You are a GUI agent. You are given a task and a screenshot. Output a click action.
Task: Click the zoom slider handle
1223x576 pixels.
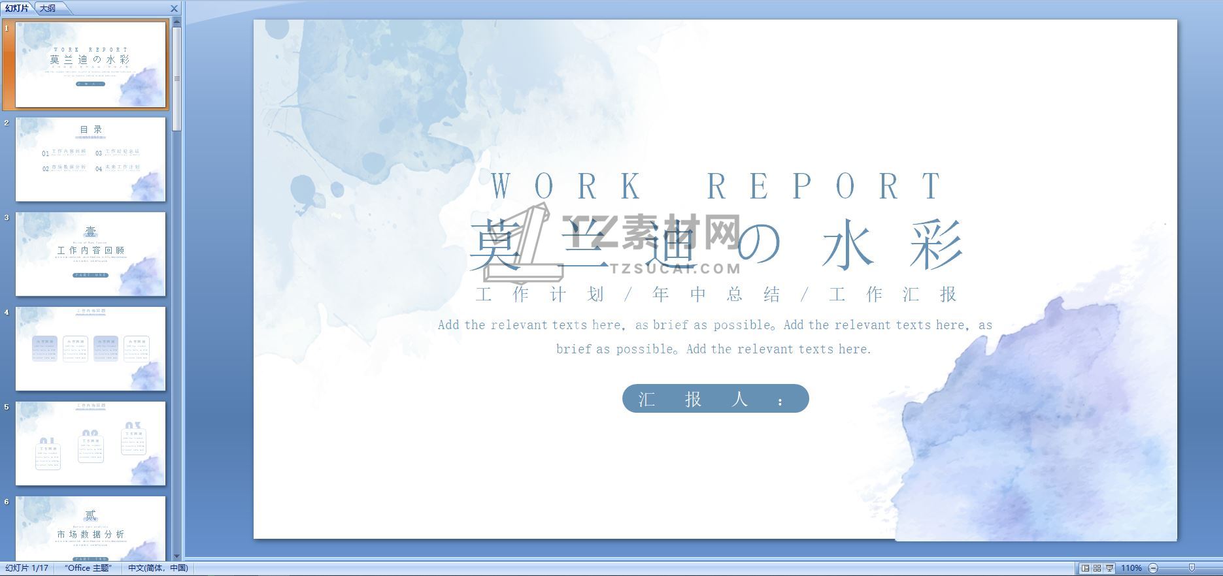[1192, 568]
